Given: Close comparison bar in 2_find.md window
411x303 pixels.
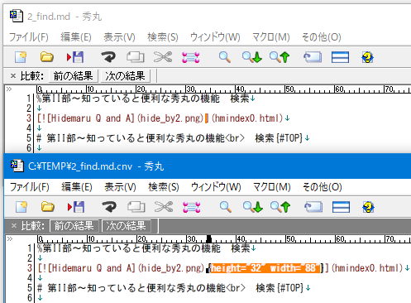Looking at the screenshot, I should (13, 75).
